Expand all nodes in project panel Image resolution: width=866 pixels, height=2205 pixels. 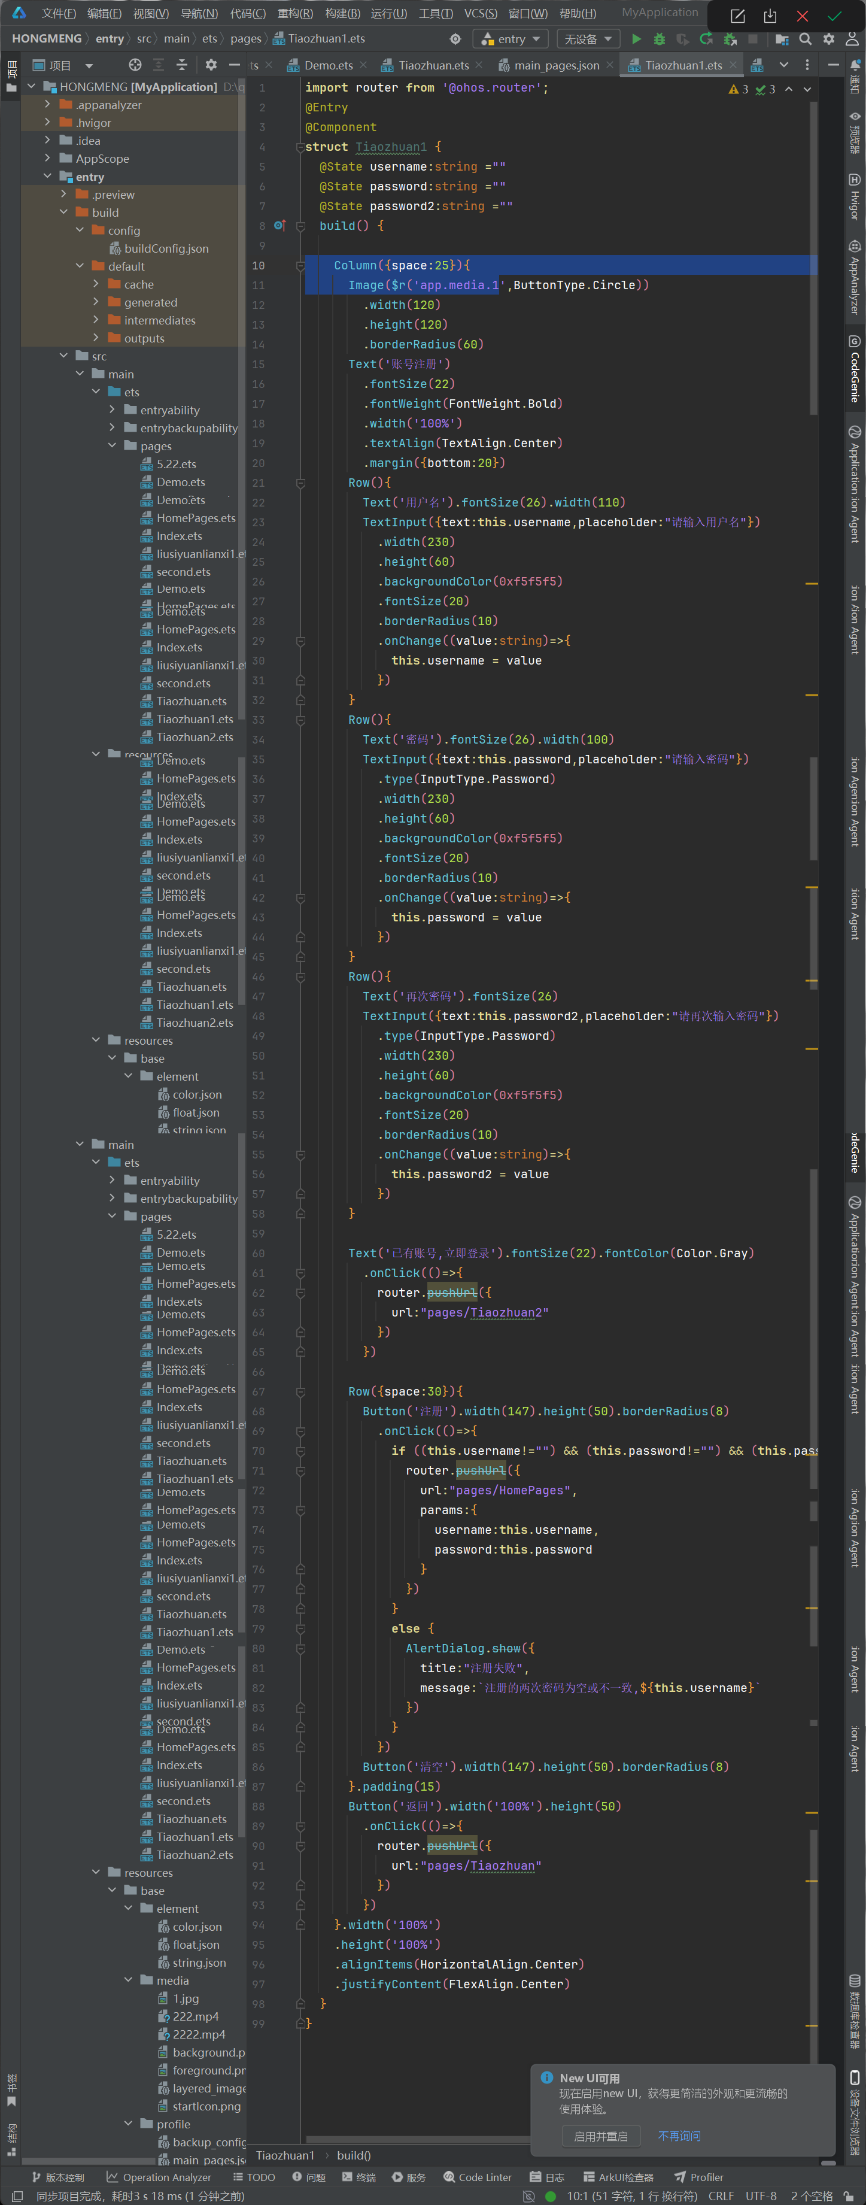click(159, 65)
